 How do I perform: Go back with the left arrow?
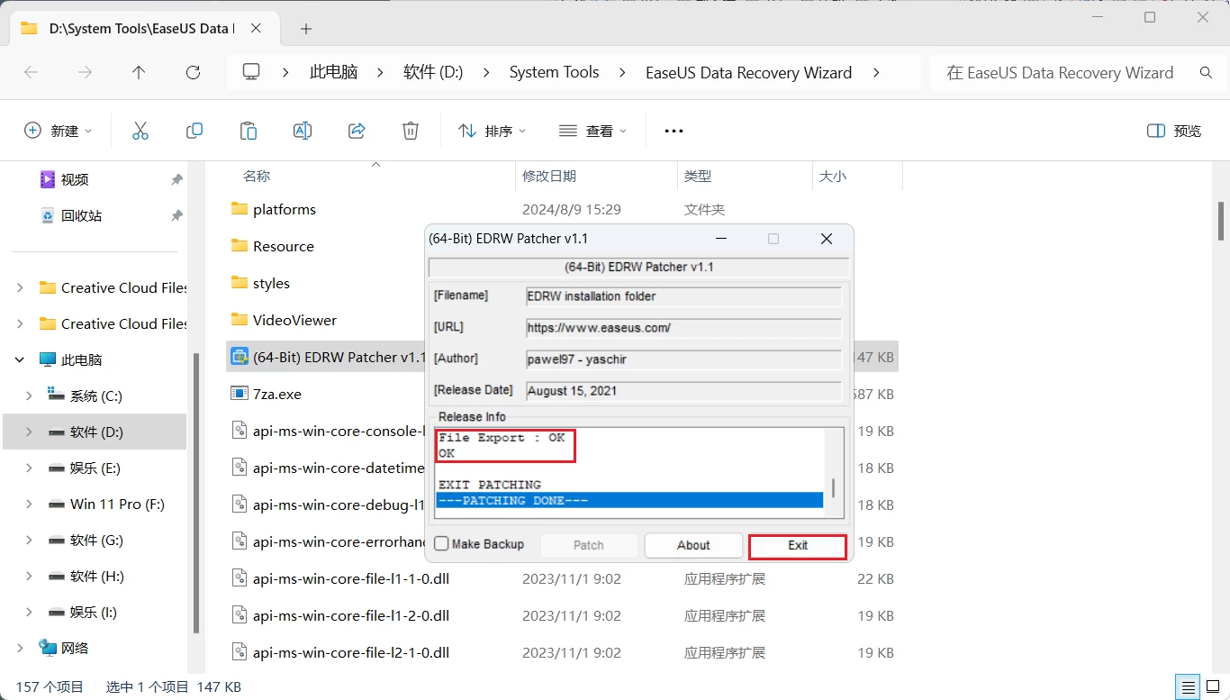coord(32,73)
